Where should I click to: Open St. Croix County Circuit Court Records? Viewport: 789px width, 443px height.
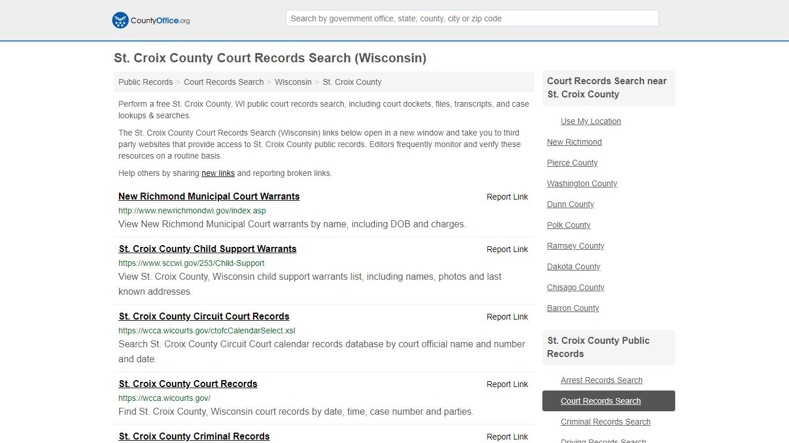coord(203,316)
